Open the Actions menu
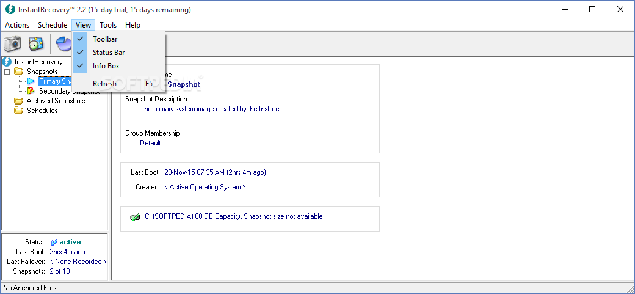 coord(17,24)
